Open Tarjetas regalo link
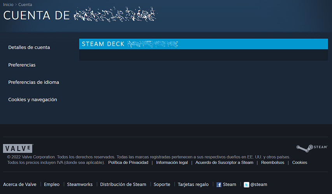The width and height of the screenshot is (332, 194). (x=193, y=184)
